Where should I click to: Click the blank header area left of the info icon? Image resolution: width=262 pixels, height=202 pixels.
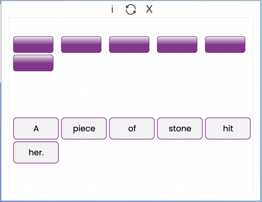(x=55, y=9)
